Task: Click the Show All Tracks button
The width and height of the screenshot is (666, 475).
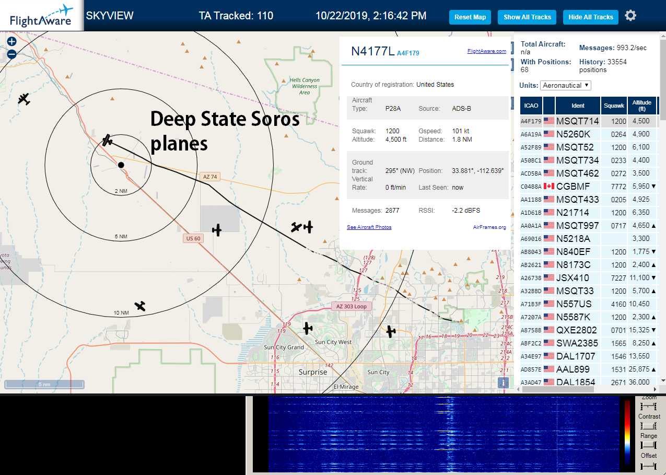Action: [x=527, y=17]
